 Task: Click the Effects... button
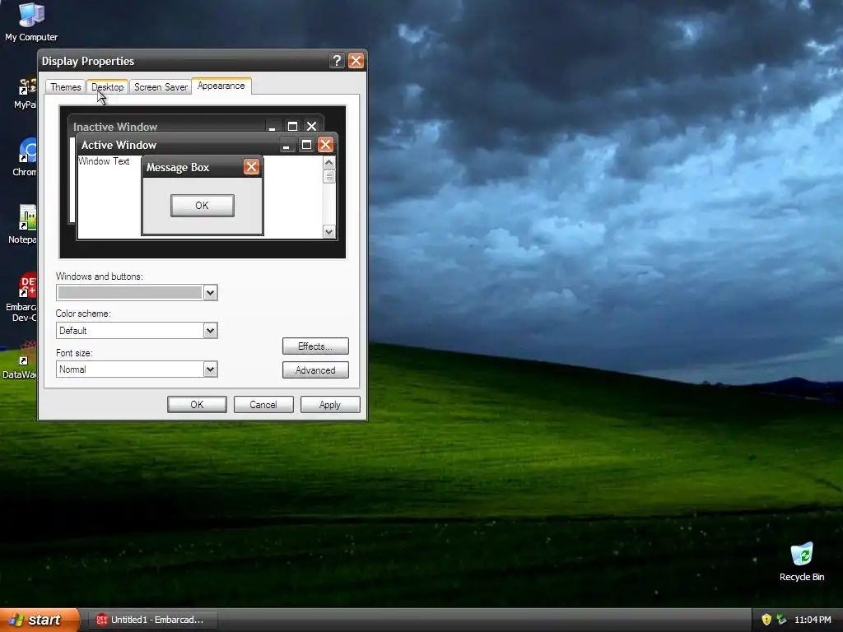(x=315, y=346)
